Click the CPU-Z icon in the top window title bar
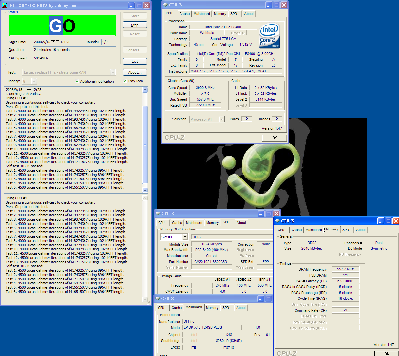This screenshot has width=399, height=356. (165, 5)
